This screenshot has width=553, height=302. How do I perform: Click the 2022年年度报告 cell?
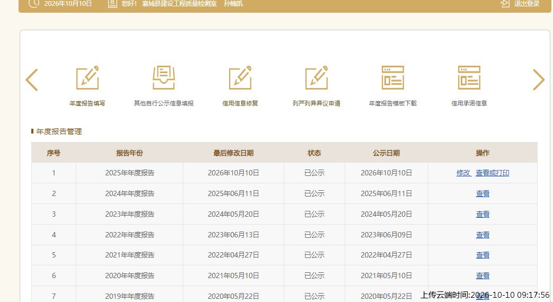pos(129,235)
